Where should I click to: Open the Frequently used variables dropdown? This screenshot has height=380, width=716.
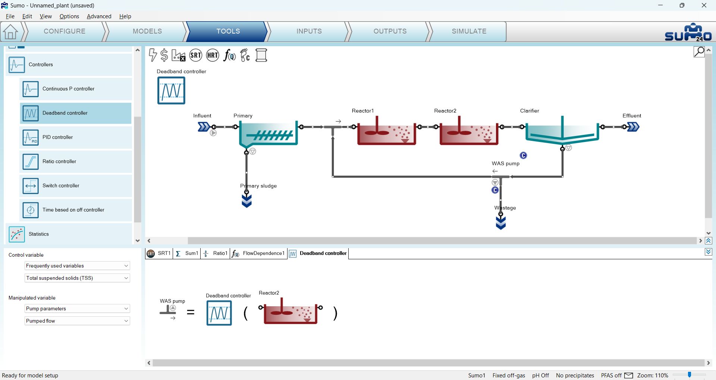tap(77, 266)
